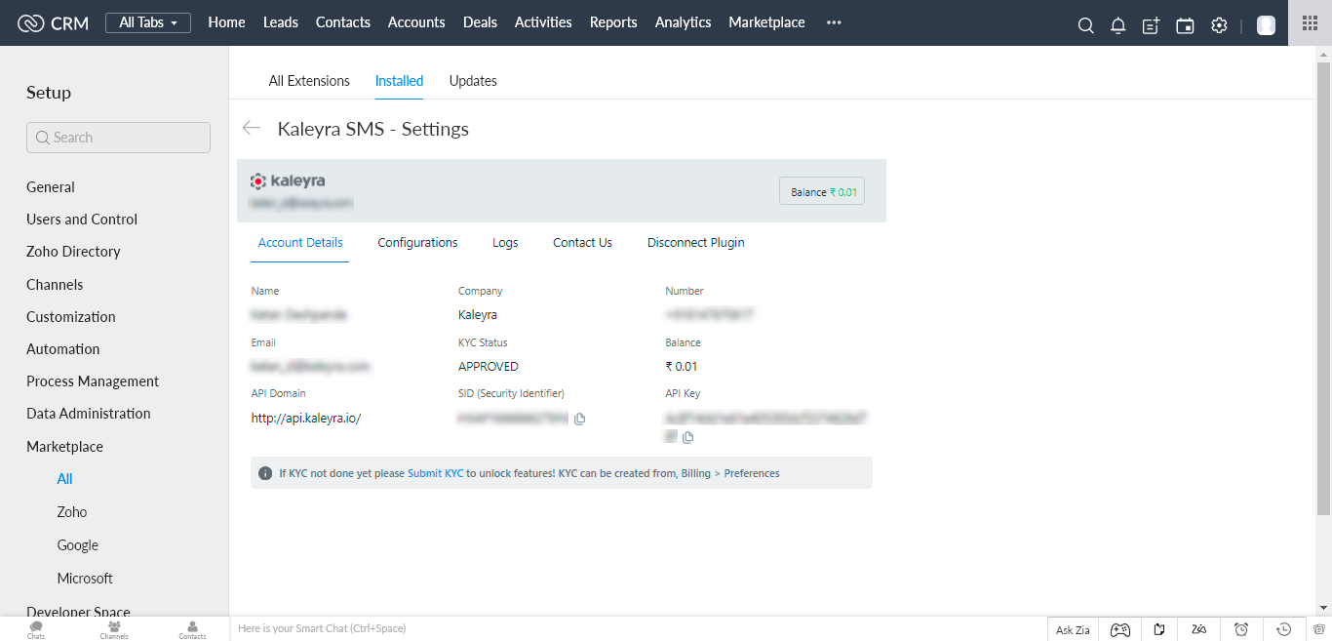Screen dimensions: 1332x641
Task: Expand Data Administration section
Action: [x=89, y=413]
